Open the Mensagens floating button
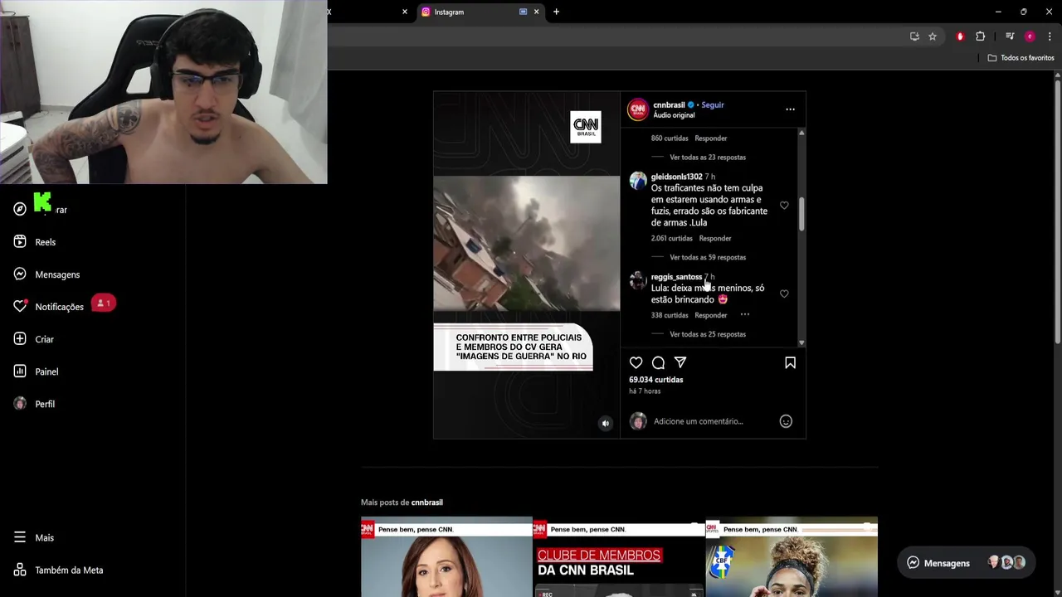1062x597 pixels. [967, 563]
